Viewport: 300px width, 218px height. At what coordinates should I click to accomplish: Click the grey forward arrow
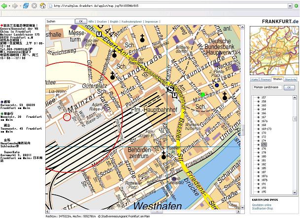[x=15, y=6]
